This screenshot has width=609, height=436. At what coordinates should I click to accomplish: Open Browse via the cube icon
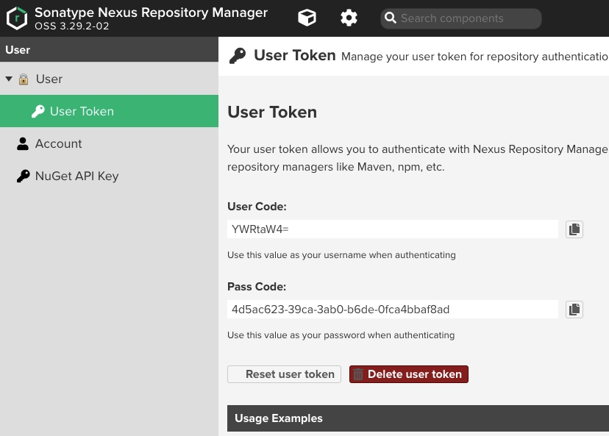tap(307, 18)
